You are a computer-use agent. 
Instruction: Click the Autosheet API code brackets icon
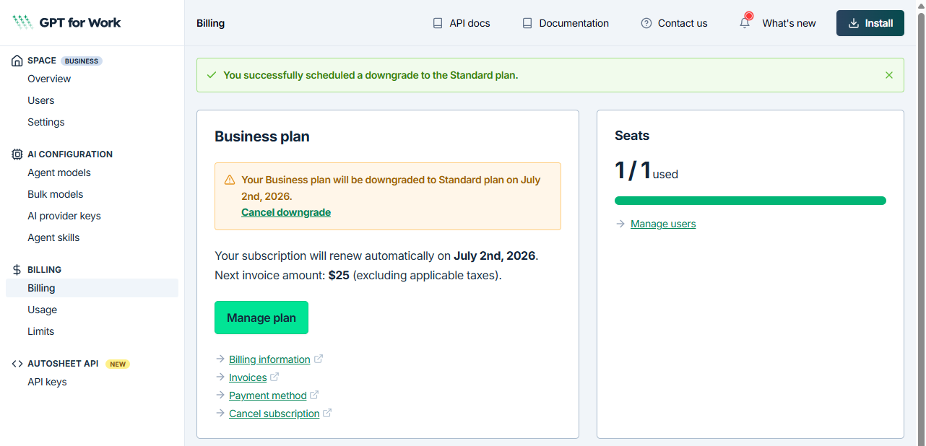tap(17, 364)
